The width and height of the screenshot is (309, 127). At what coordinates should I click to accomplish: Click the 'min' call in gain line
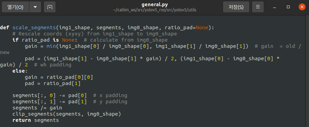(51, 46)
